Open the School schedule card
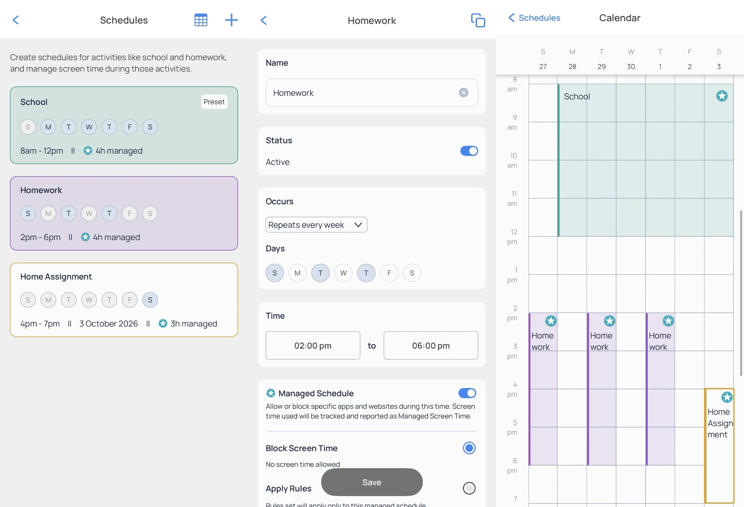Screen dimensions: 744x507 pyautogui.click(x=124, y=125)
